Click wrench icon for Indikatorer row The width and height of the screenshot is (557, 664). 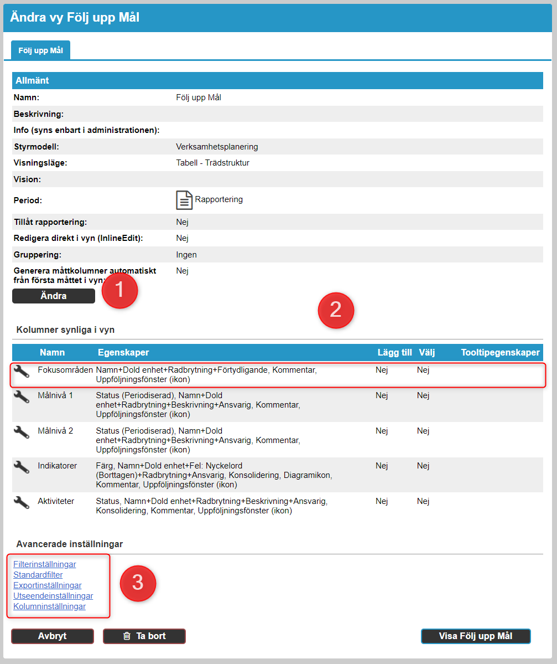pos(21,467)
